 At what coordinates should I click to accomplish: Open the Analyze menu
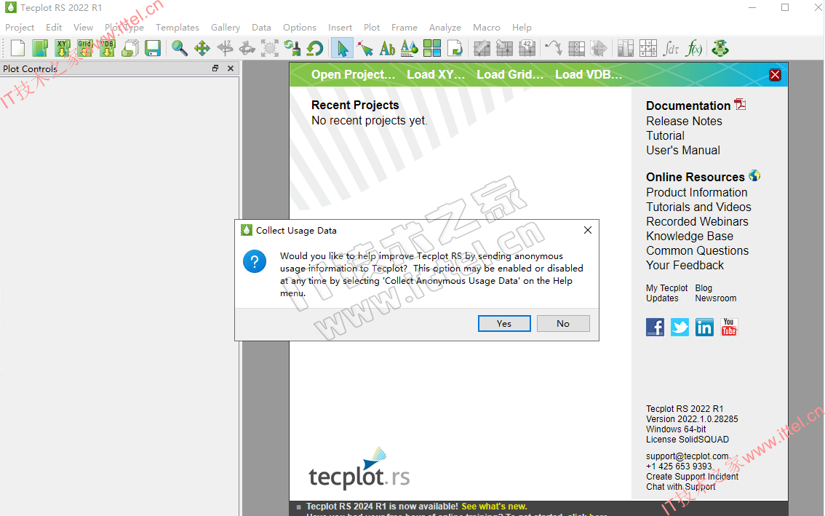click(445, 28)
